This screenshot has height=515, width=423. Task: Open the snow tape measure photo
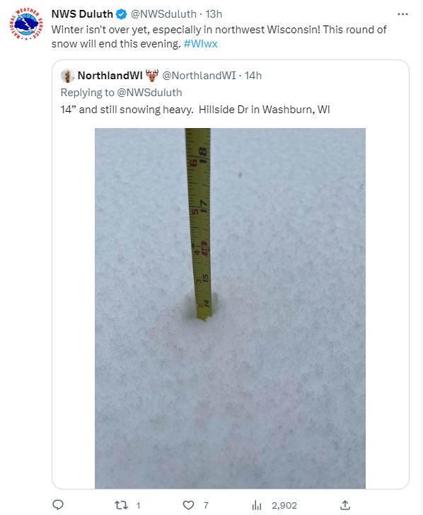click(230, 308)
